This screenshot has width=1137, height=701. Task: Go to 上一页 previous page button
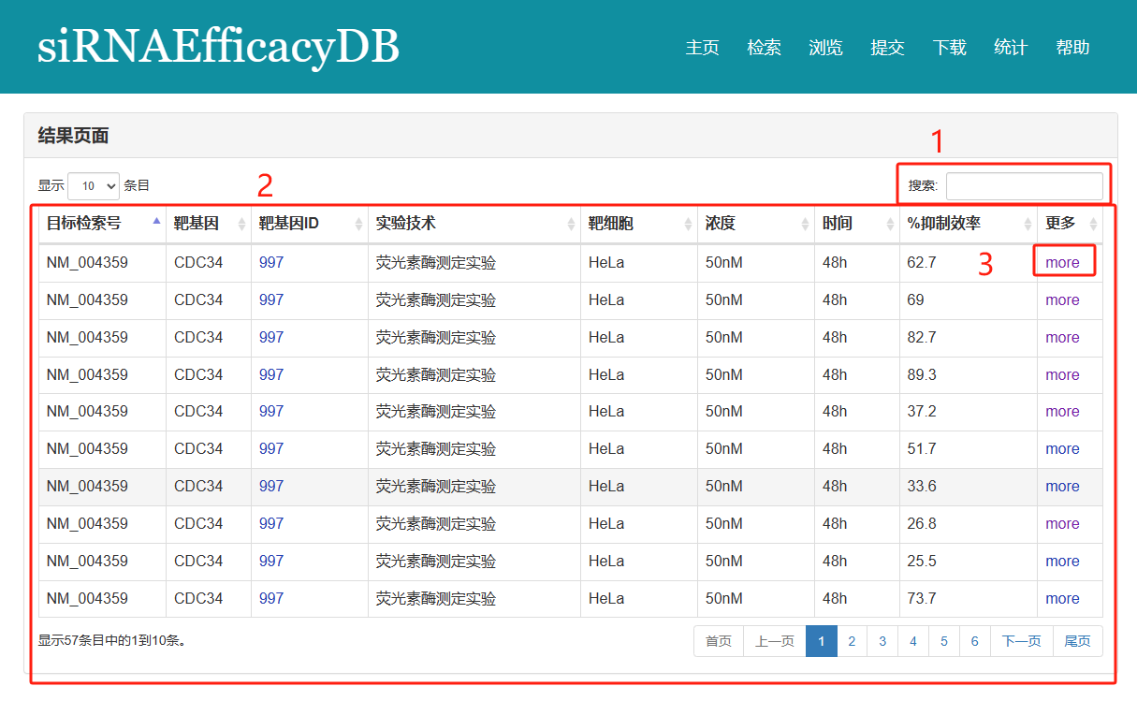(x=775, y=641)
